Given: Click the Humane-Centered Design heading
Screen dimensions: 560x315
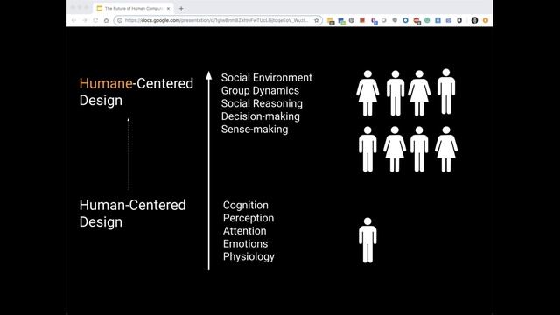Looking at the screenshot, I should (136, 92).
